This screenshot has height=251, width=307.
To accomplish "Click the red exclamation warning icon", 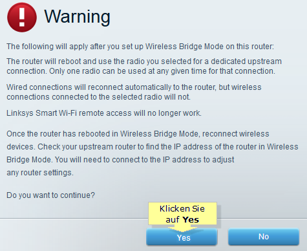I will tap(22, 17).
